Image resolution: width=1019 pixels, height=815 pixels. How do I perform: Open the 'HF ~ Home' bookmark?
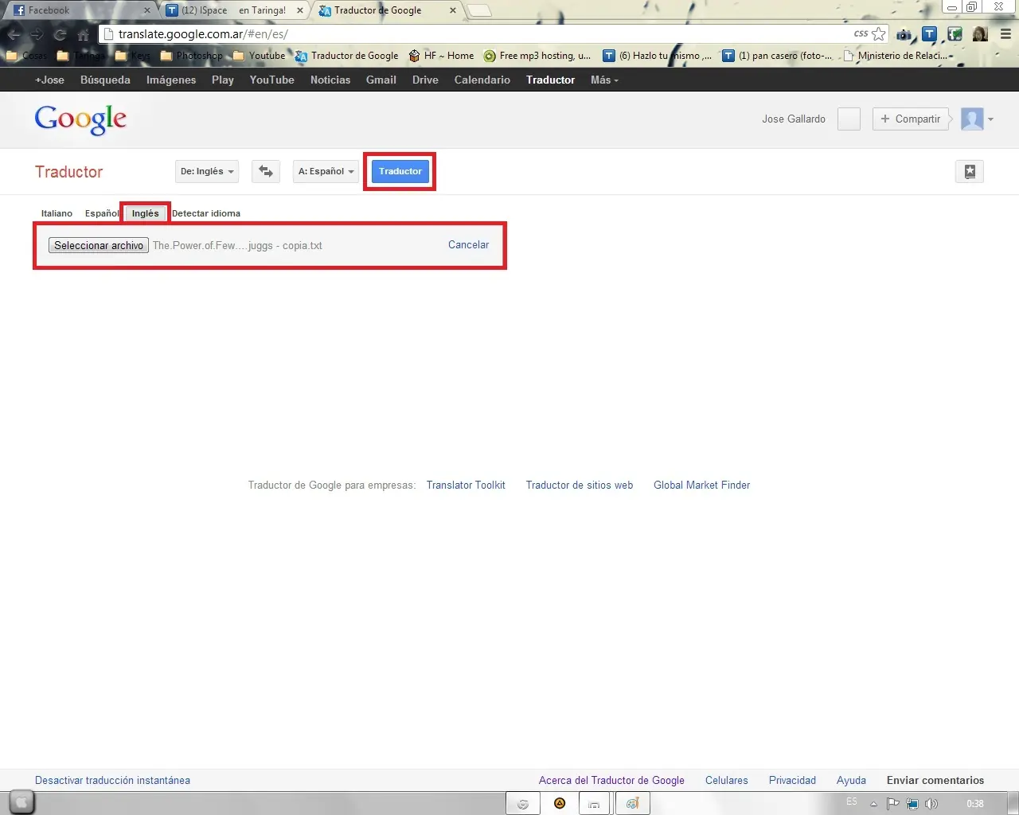441,56
